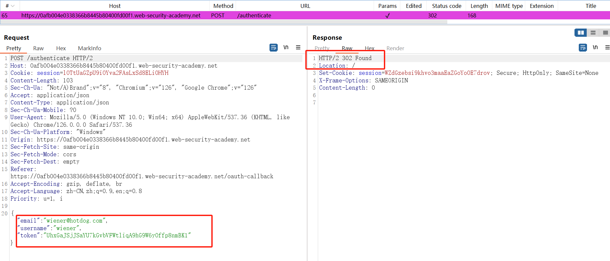Click response Content-Length: 0 line
This screenshot has width=610, height=261.
pyautogui.click(x=347, y=88)
